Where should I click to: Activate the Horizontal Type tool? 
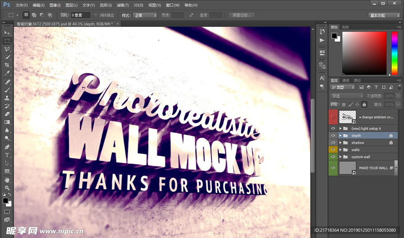7,155
